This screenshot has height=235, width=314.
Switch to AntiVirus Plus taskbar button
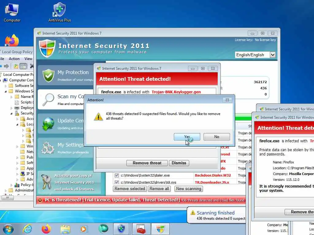click(x=121, y=229)
